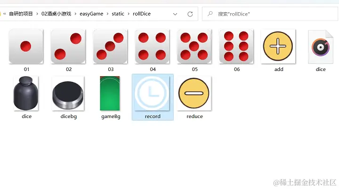The image size is (339, 189).
Task: Click the file name label 01
Action: (x=26, y=69)
